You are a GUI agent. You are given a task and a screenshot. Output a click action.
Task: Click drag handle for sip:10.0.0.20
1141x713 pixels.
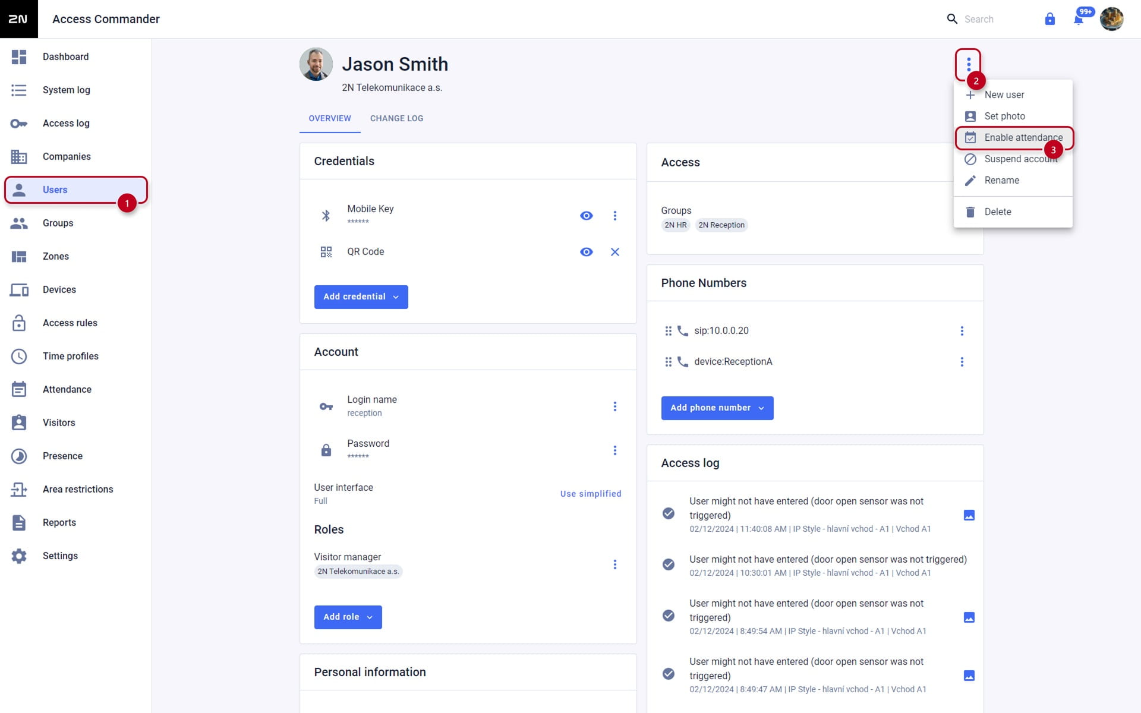coord(668,331)
